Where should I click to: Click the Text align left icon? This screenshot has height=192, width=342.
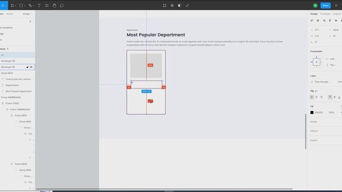click(312, 97)
